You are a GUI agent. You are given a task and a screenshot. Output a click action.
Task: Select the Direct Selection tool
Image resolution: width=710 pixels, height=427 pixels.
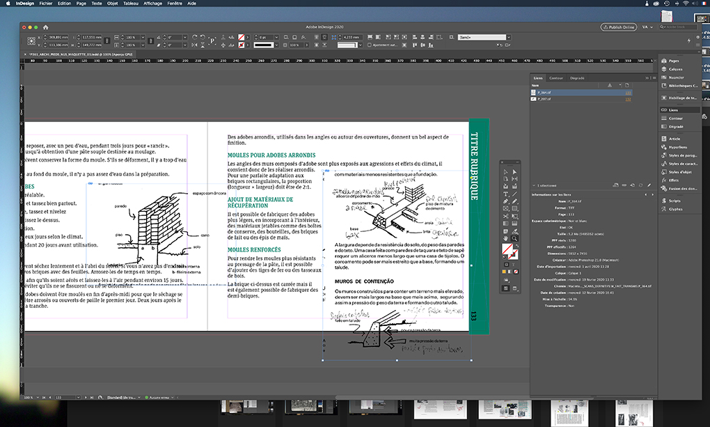514,172
